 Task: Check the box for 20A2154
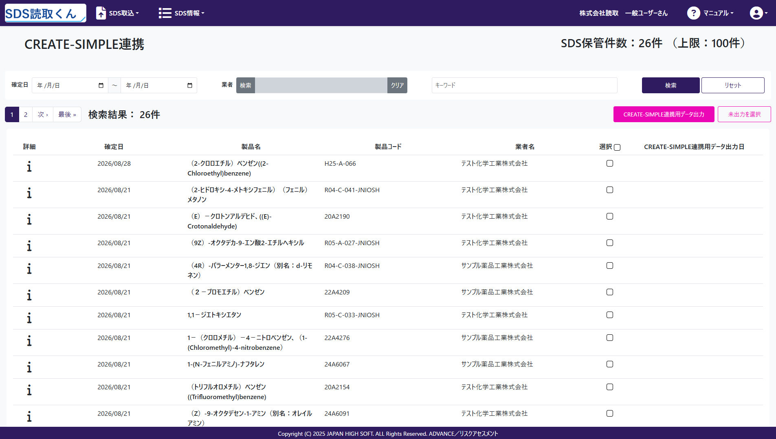(x=610, y=387)
